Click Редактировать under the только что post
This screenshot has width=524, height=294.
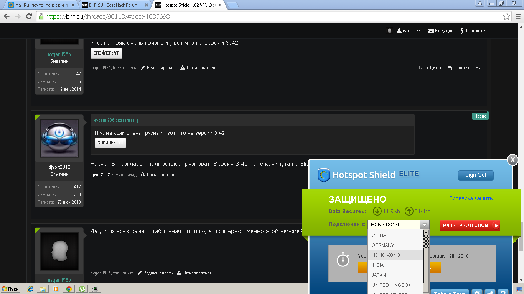point(156,273)
